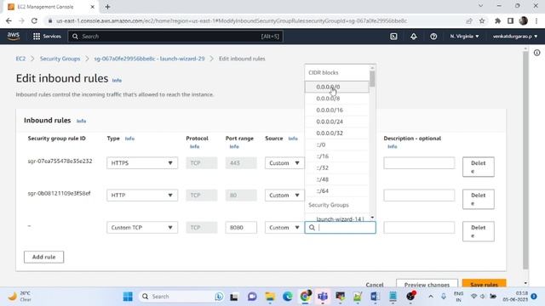
Task: Open a new browser tab
Action: click(x=107, y=7)
